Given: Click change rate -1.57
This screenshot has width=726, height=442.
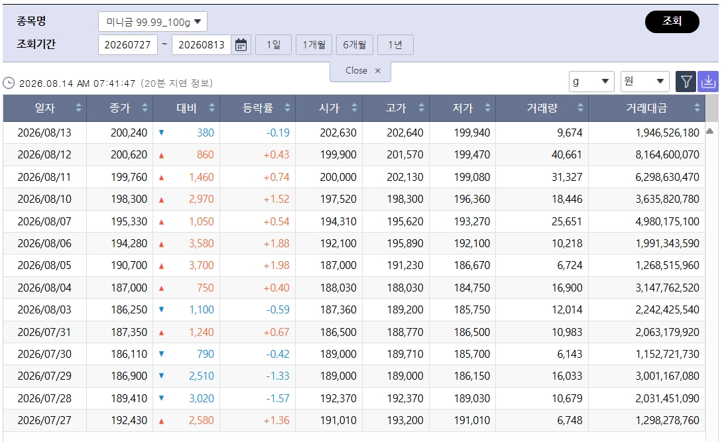Looking at the screenshot, I should pos(278,398).
